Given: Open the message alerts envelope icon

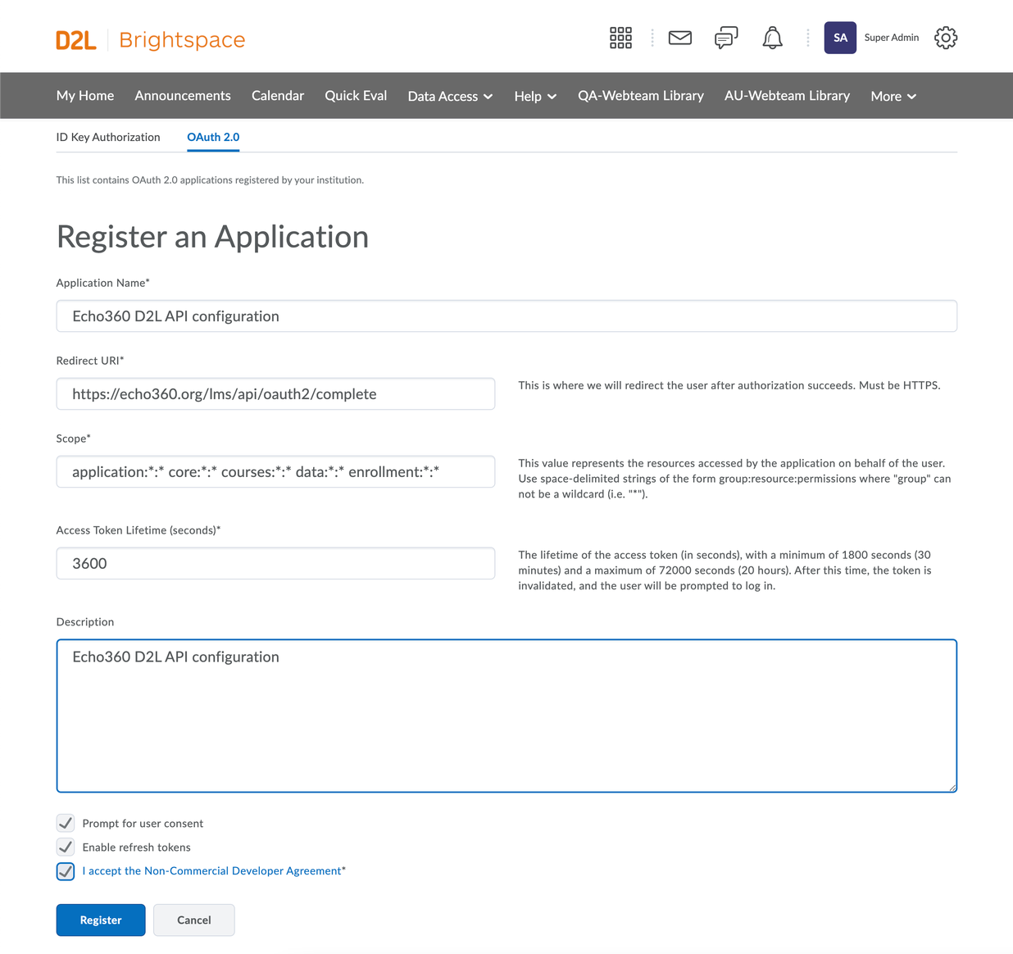Looking at the screenshot, I should click(680, 38).
